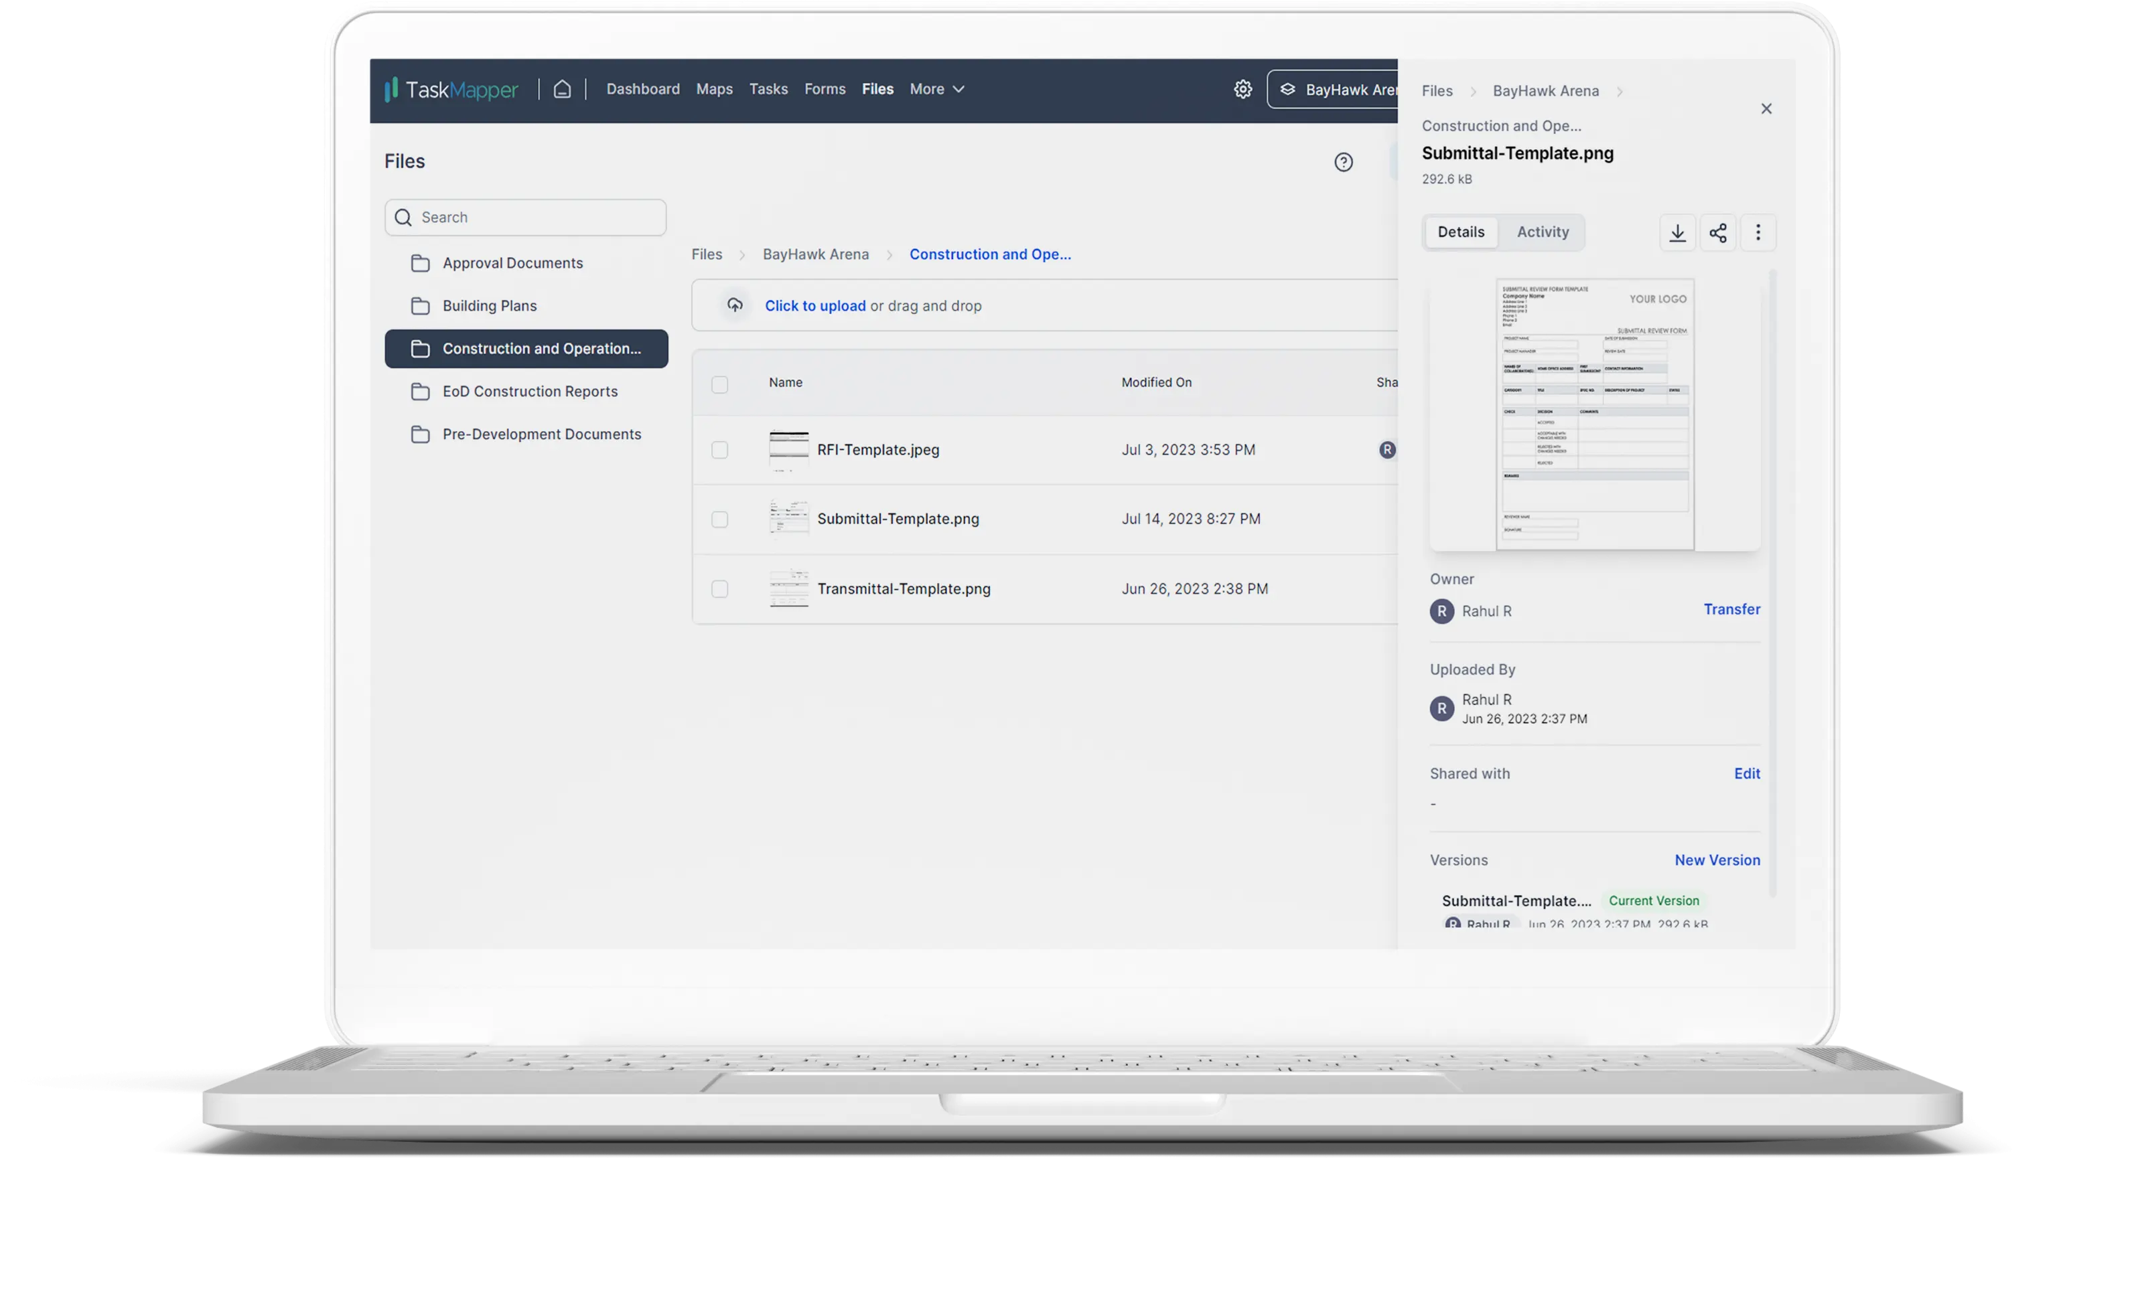The image size is (2136, 1300).
Task: Download Submittal-Template.png via download icon
Action: coord(1677,232)
